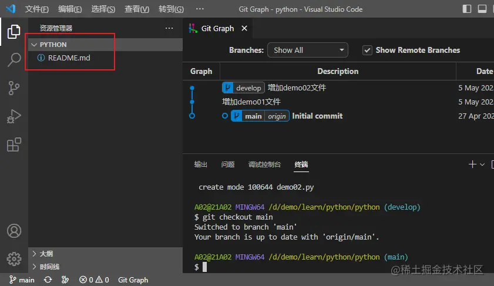The width and height of the screenshot is (494, 286).
Task: Open the 文件(F) menu
Action: tap(37, 9)
